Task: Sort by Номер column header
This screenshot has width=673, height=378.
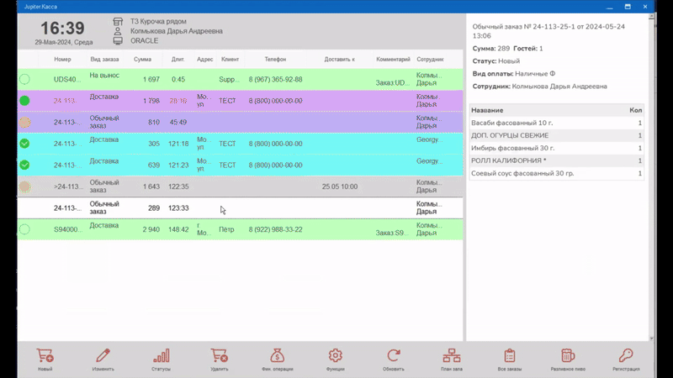Action: pos(62,59)
